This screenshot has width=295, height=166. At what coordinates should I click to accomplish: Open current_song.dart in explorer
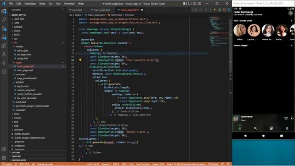click(26, 90)
